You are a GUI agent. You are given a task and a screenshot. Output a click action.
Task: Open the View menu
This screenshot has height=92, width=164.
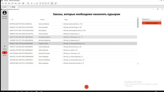[x=9, y=3]
